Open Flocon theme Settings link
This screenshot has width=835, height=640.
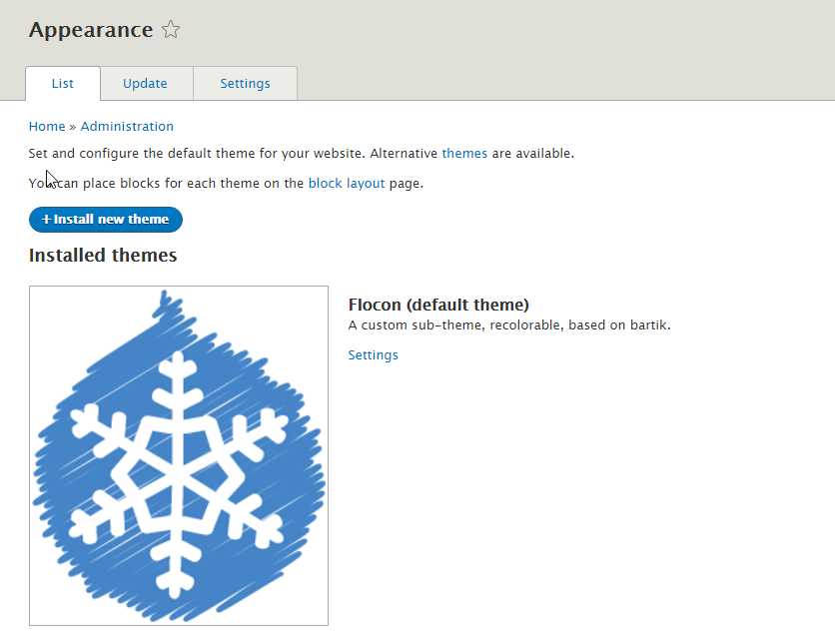point(373,355)
